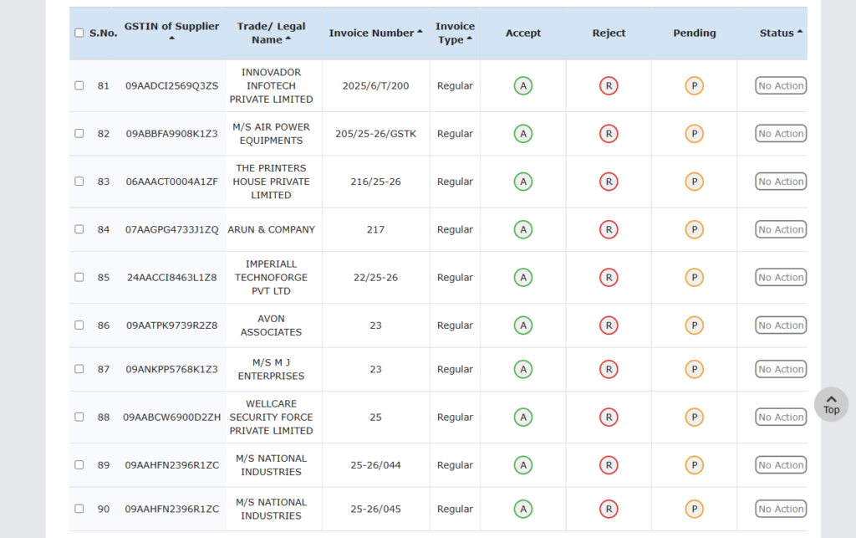The height and width of the screenshot is (538, 856).
Task: Accept the M/S AIR POWER EQUIPMENTS invoice
Action: [x=523, y=134]
